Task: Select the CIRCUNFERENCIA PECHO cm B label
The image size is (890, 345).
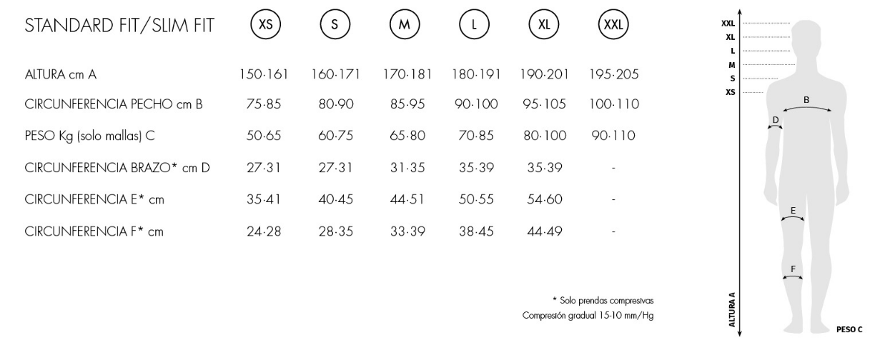Action: (114, 105)
